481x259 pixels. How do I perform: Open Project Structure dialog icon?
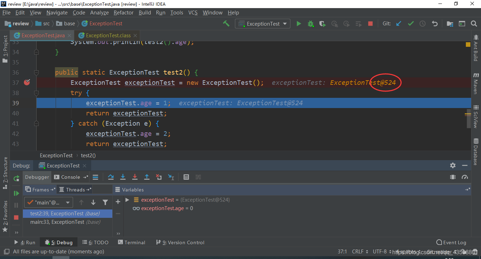point(450,24)
